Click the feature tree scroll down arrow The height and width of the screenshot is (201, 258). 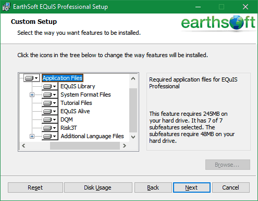pyautogui.click(x=133, y=137)
